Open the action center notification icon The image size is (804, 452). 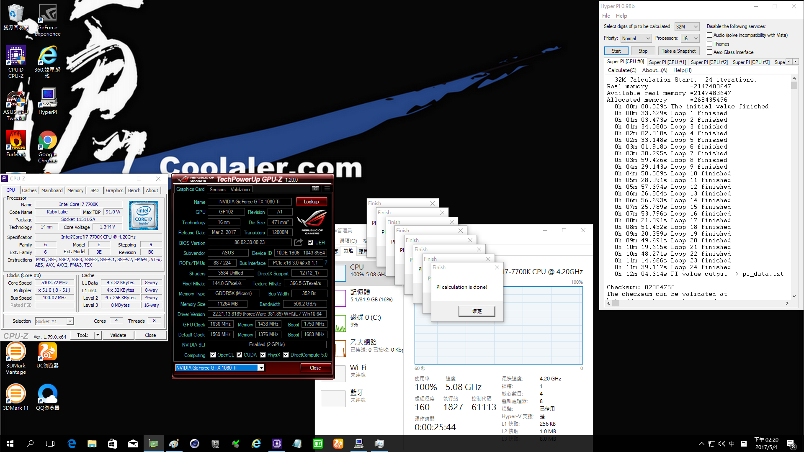[791, 444]
